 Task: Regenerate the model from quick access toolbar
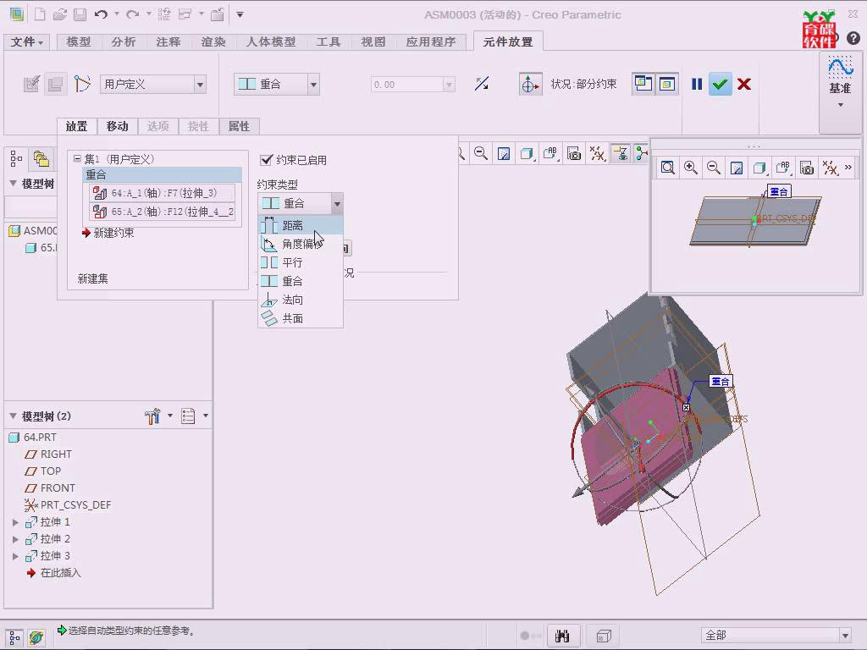click(164, 14)
